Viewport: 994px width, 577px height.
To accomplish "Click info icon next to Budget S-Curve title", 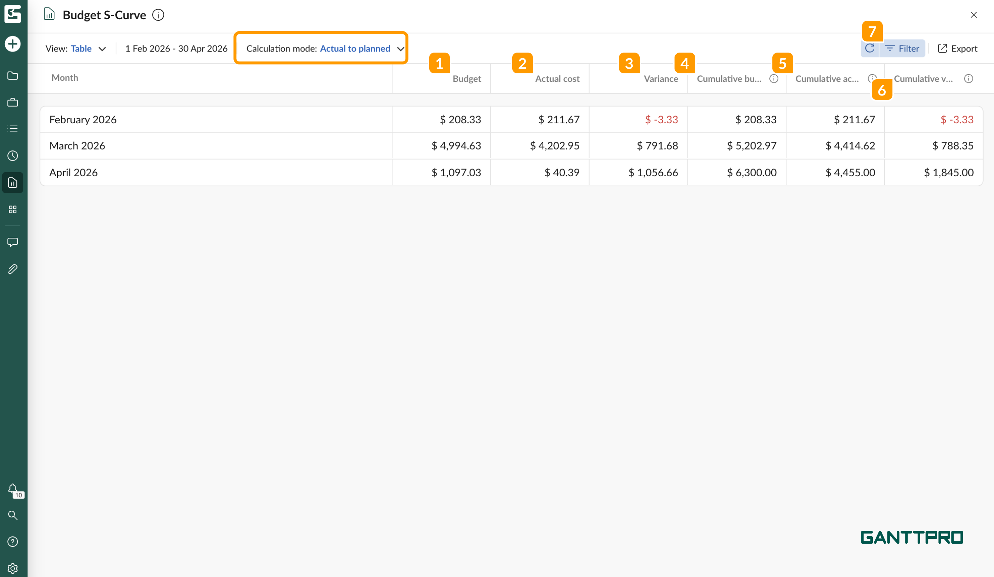I will pyautogui.click(x=158, y=15).
